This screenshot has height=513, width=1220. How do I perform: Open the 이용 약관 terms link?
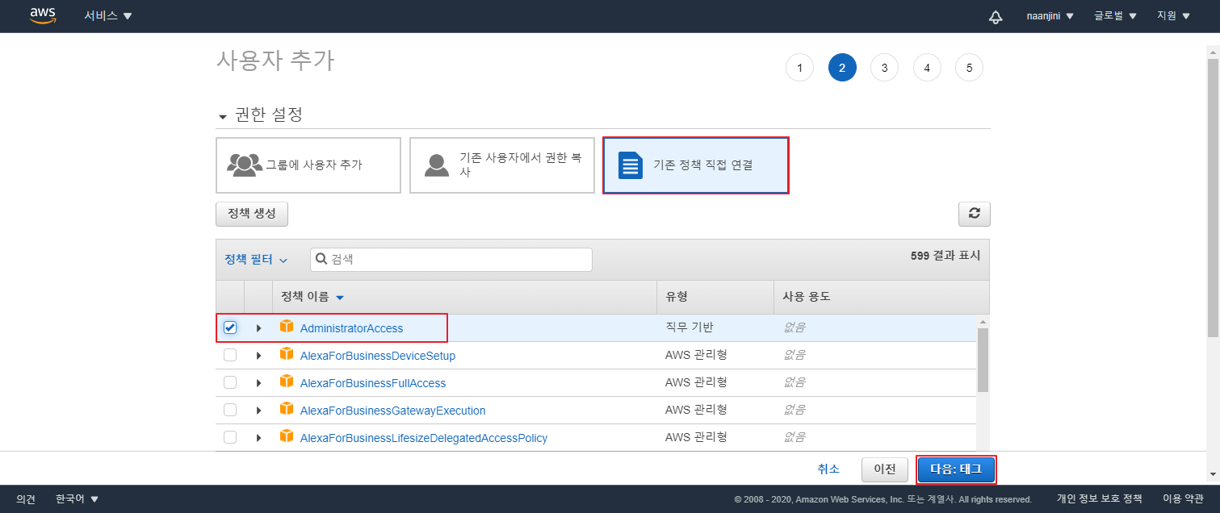coord(1183,498)
